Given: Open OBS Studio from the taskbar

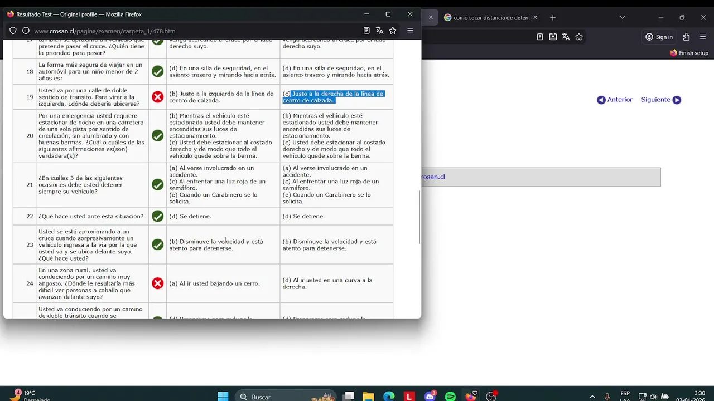Looking at the screenshot, I should pyautogui.click(x=491, y=397).
